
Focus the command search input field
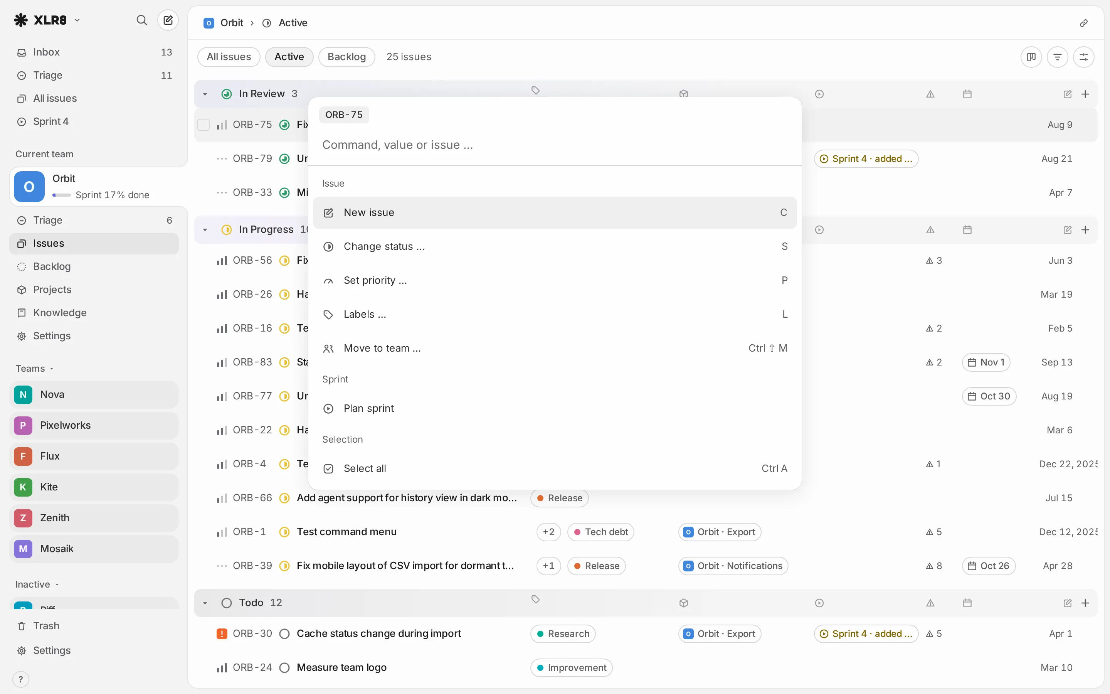click(555, 145)
